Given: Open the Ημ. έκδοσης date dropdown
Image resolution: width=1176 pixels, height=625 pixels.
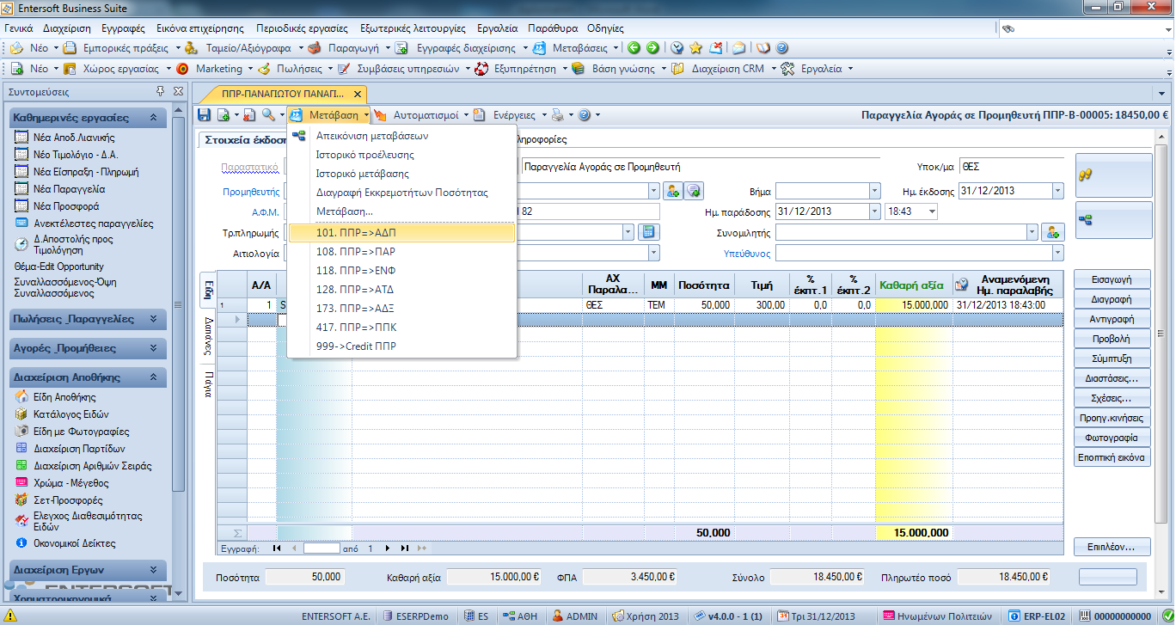Looking at the screenshot, I should pos(1057,191).
